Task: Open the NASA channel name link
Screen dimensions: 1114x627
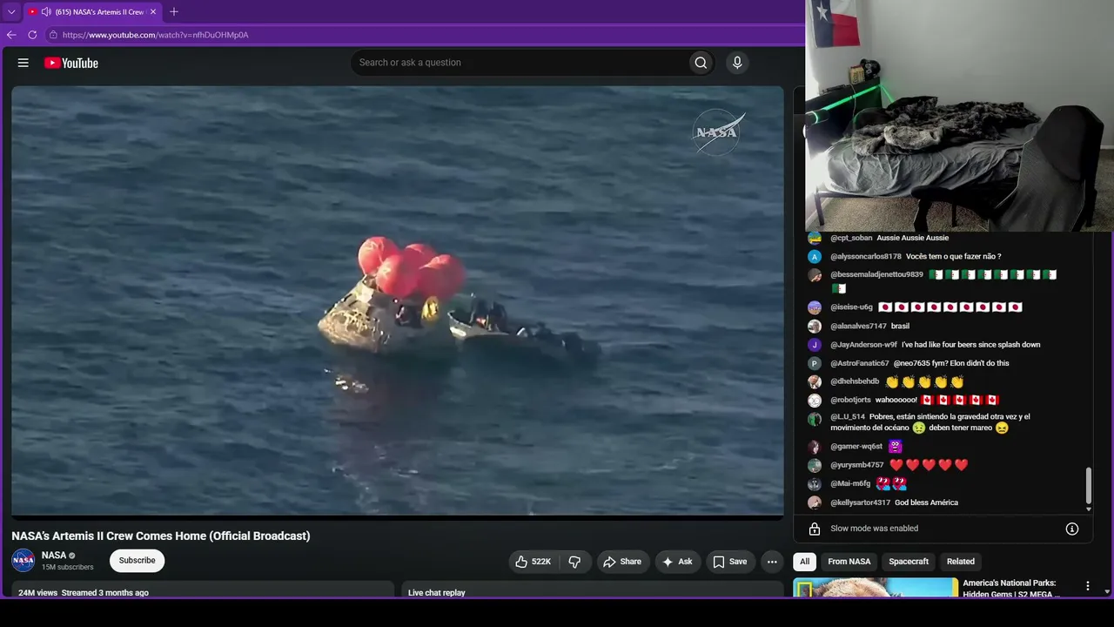Action: pyautogui.click(x=54, y=556)
